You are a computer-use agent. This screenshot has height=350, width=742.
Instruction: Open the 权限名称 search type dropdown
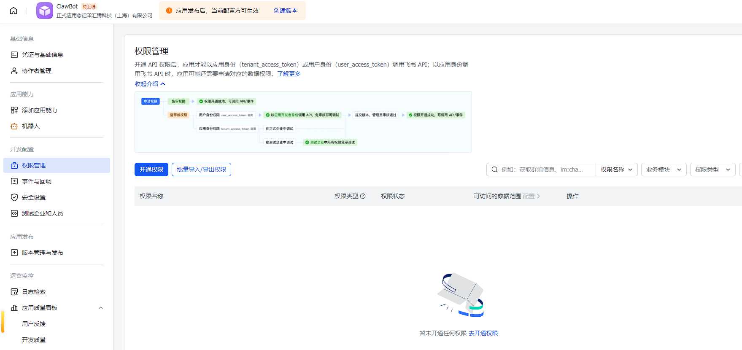[x=616, y=170]
